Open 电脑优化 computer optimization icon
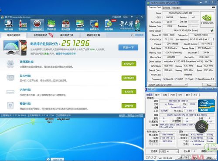This screenshot has width=218, height=161. (80, 25)
